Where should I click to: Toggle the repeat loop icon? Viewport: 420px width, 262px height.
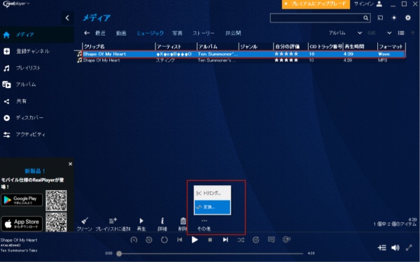click(x=164, y=240)
